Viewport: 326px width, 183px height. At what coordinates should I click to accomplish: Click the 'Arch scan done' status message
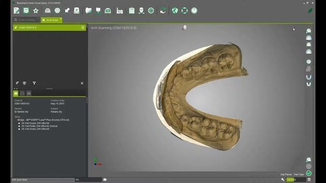pos(19,179)
